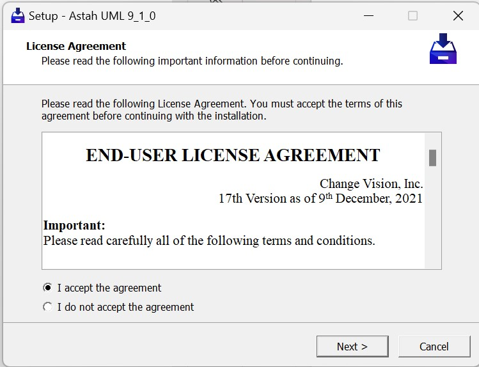This screenshot has width=479, height=367.
Task: Click the END-USER LICENSE AGREEMENT heading
Action: (x=233, y=155)
